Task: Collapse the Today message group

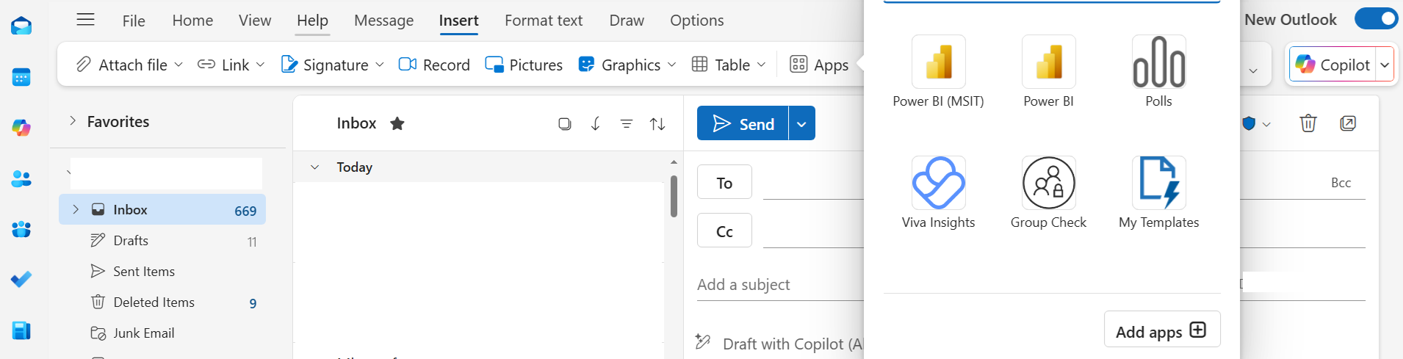Action: tap(314, 167)
